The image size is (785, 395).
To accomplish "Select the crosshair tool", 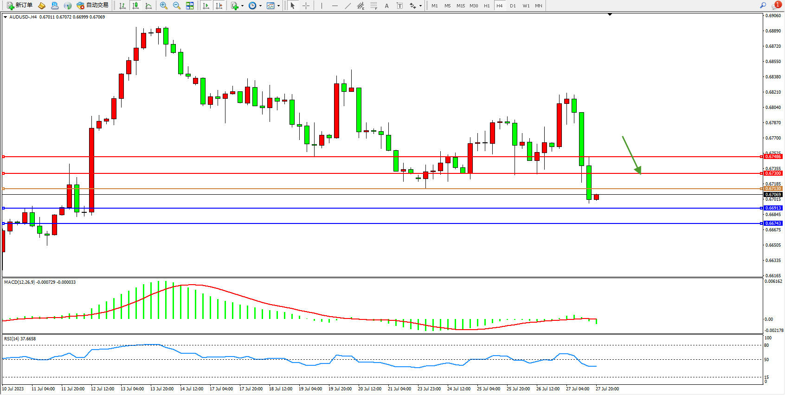I will click(x=306, y=6).
